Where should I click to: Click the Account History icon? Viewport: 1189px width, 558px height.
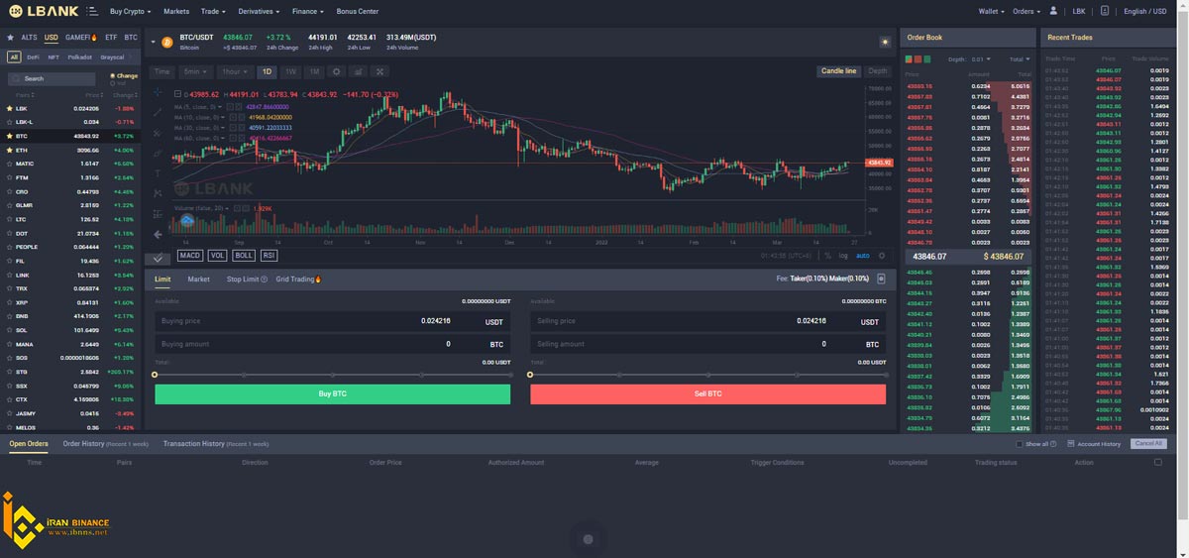pos(1071,444)
